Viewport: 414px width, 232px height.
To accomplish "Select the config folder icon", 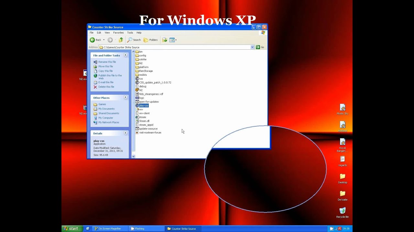I will pyautogui.click(x=137, y=55).
